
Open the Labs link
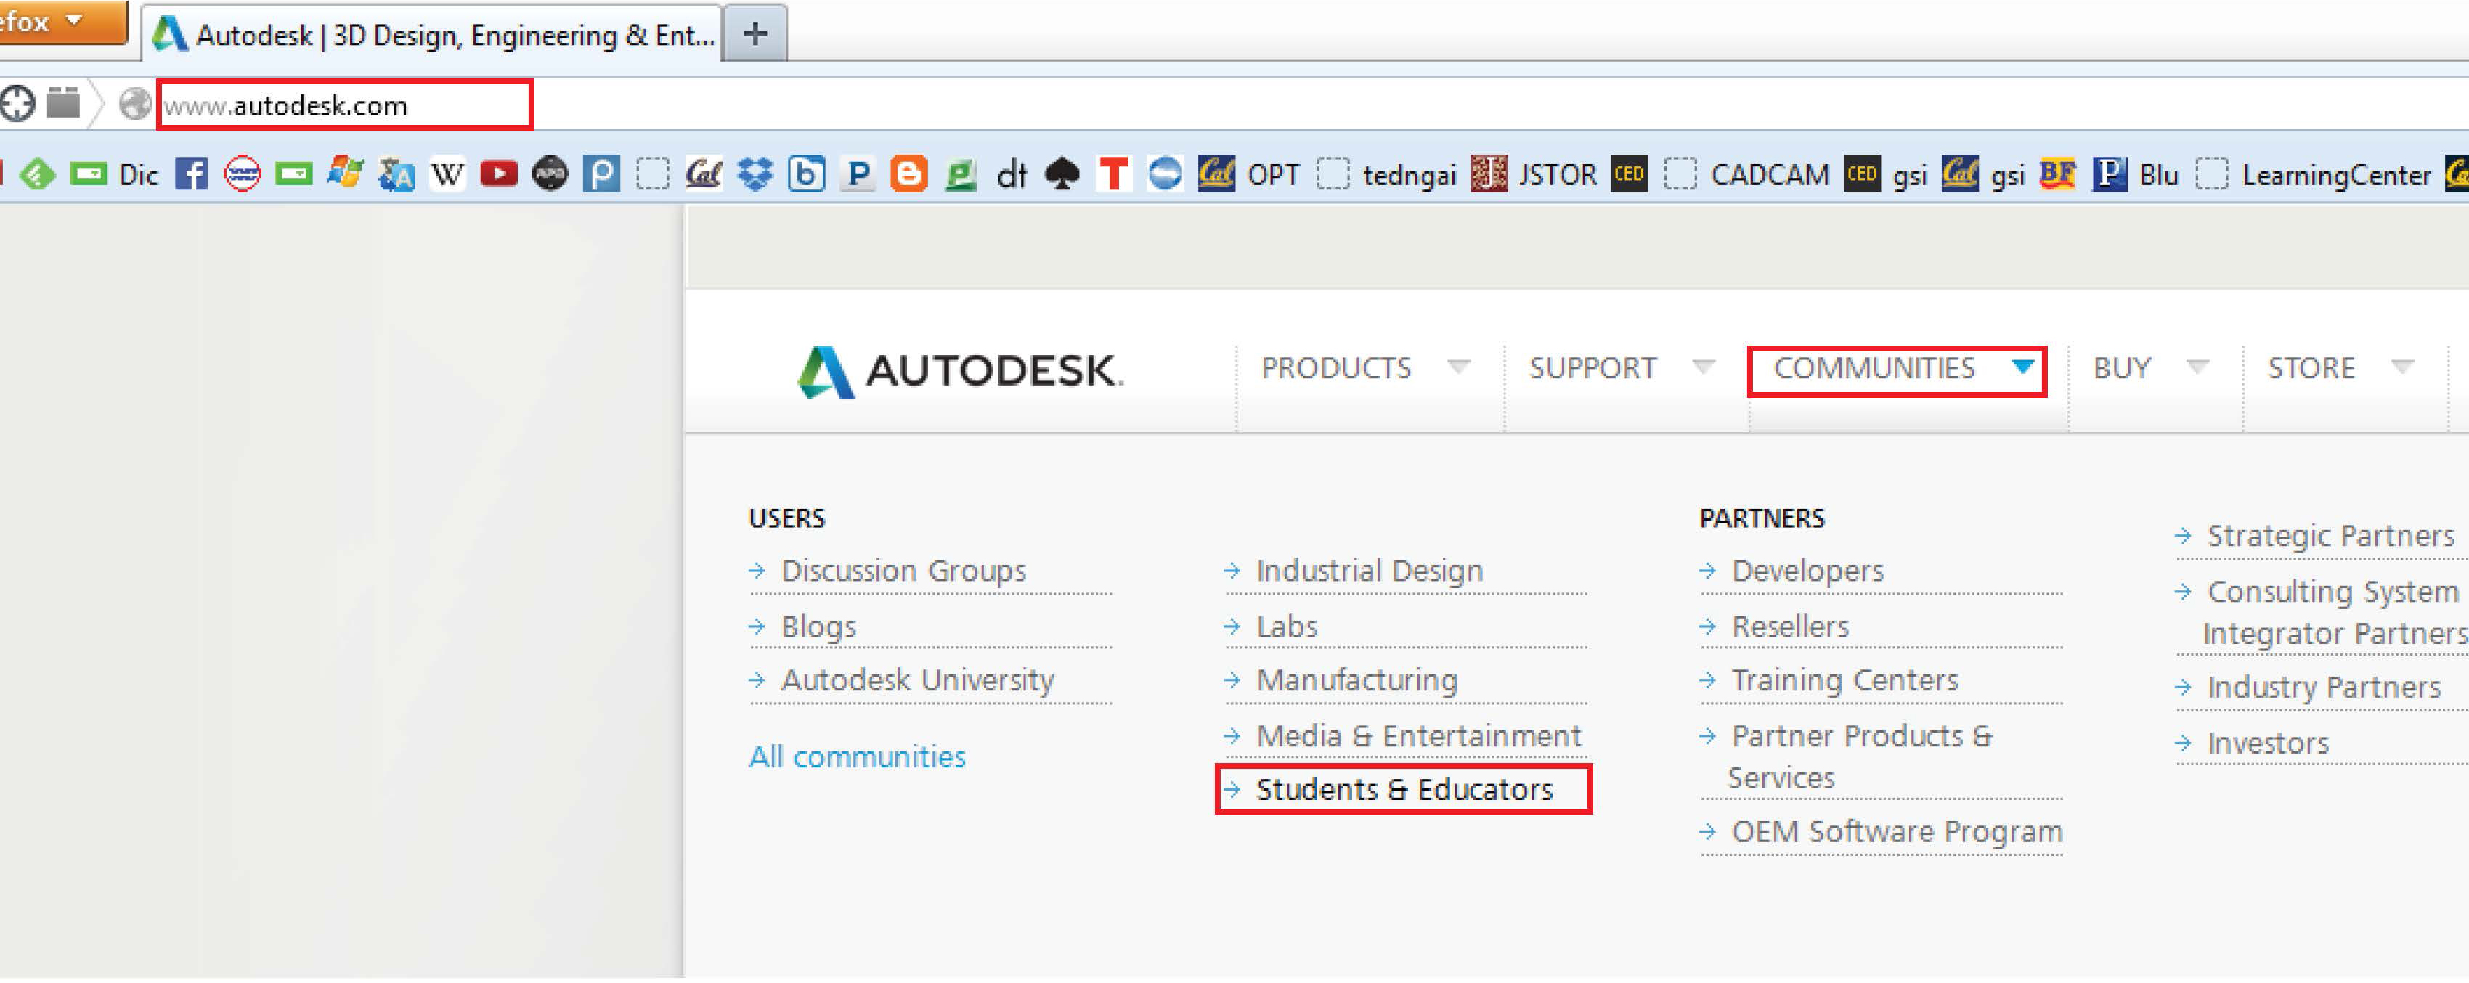pyautogui.click(x=1286, y=627)
